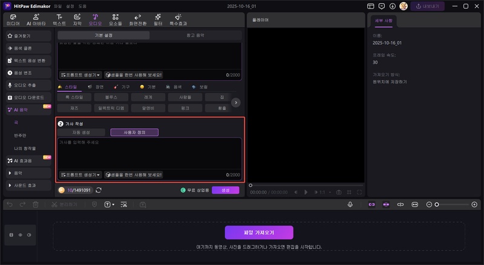This screenshot has height=265, width=484.
Task: Open the 프롬프트 생성기 dropdown in lyrics box
Action: click(x=80, y=174)
